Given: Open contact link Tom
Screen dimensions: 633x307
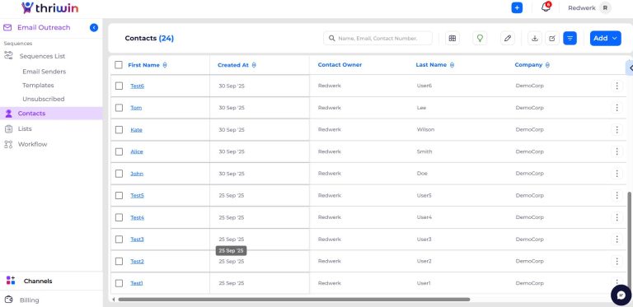Looking at the screenshot, I should pos(136,108).
